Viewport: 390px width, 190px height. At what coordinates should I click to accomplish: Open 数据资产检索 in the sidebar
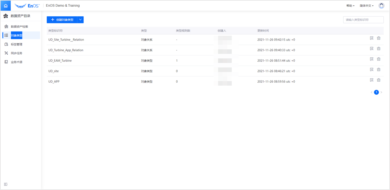[19, 27]
